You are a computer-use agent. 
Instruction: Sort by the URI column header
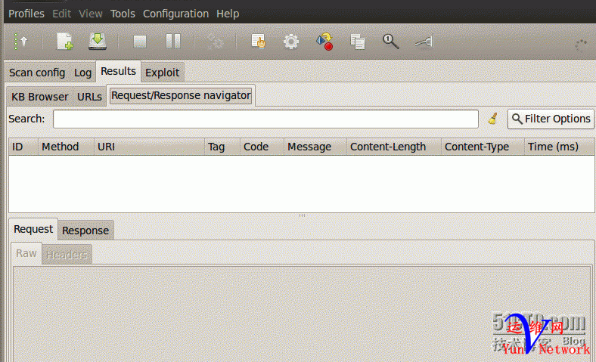click(x=149, y=147)
